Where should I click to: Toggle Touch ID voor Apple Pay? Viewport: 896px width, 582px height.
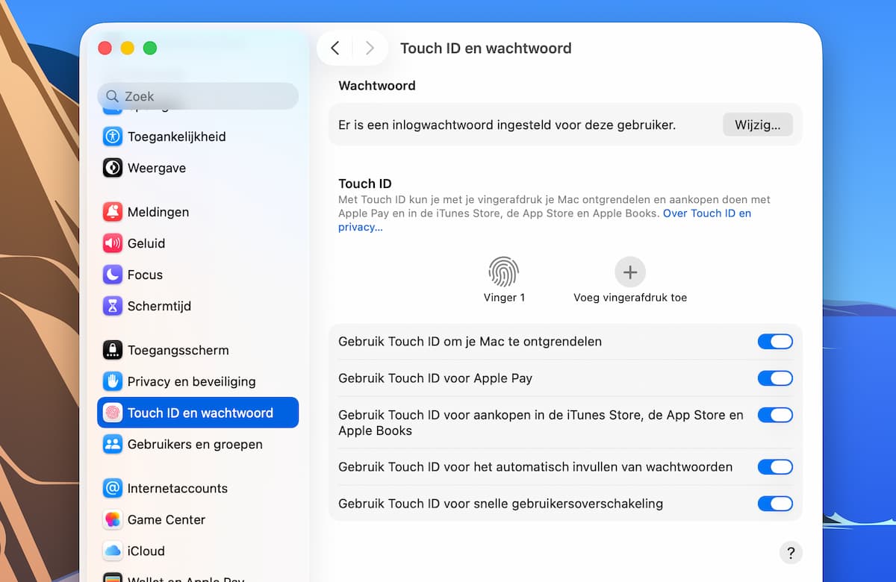775,378
